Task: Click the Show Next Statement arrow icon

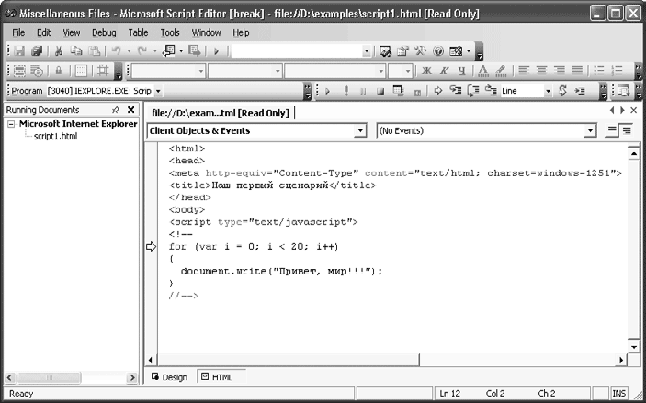Action: coord(438,91)
